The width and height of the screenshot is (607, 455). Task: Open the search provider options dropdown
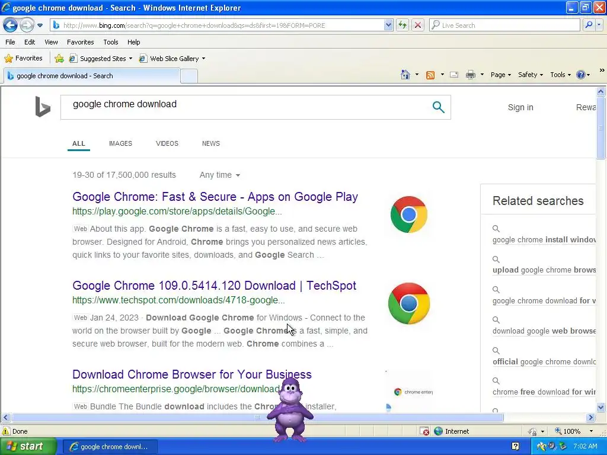coord(599,25)
